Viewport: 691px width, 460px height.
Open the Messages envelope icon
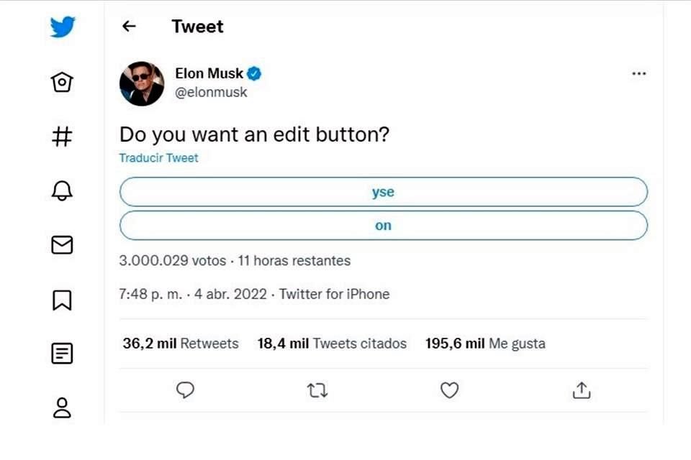coord(63,245)
